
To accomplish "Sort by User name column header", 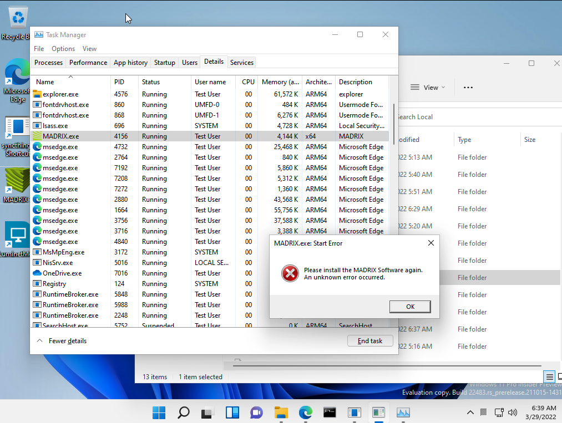I will click(x=213, y=82).
